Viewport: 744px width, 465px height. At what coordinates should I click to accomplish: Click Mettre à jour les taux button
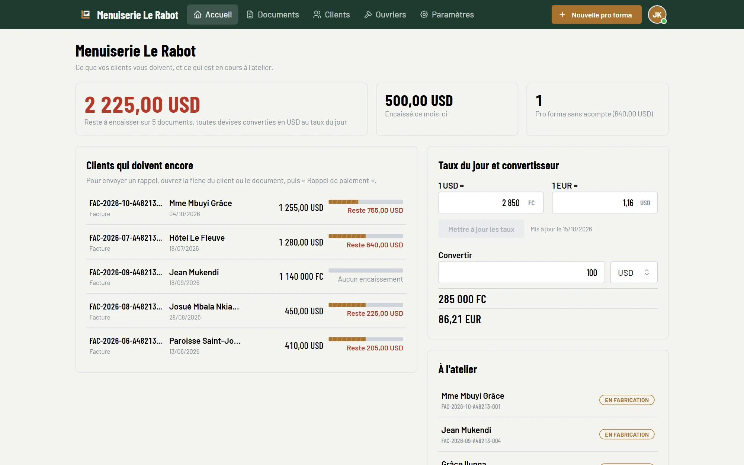point(481,229)
